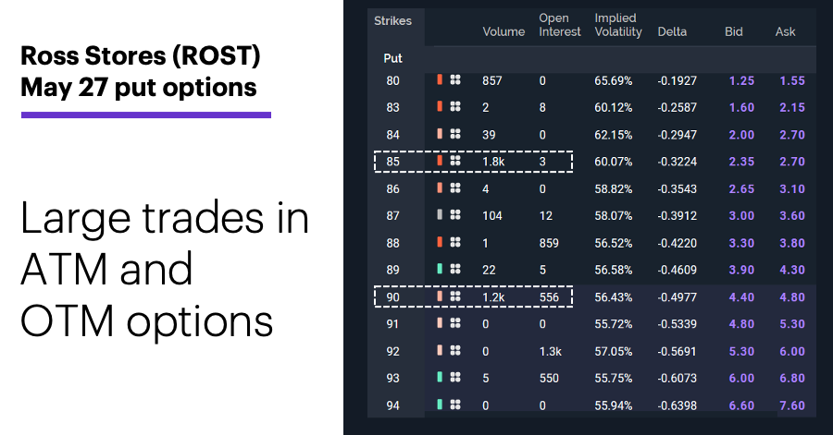Click the green bar indicator for strike 89
The image size is (833, 435).
click(x=440, y=269)
